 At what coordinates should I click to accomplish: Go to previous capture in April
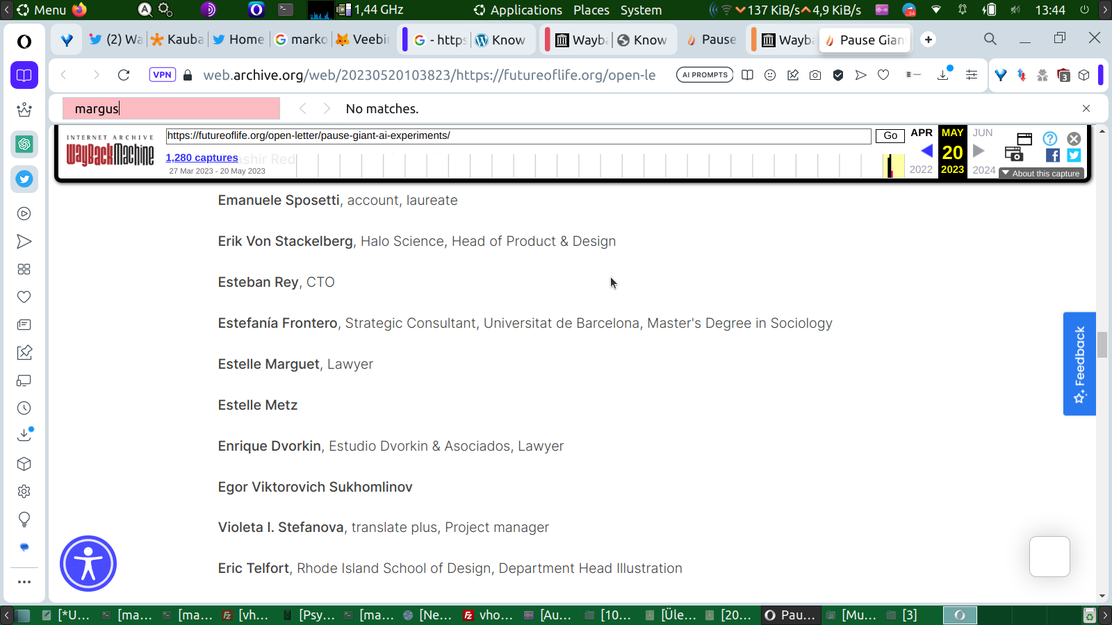[x=926, y=151]
